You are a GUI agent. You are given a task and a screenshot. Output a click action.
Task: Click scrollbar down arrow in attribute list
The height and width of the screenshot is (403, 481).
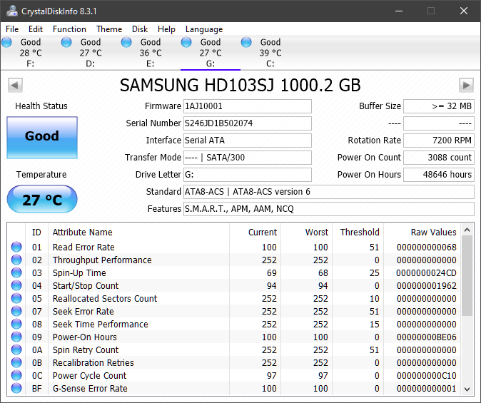click(467, 389)
